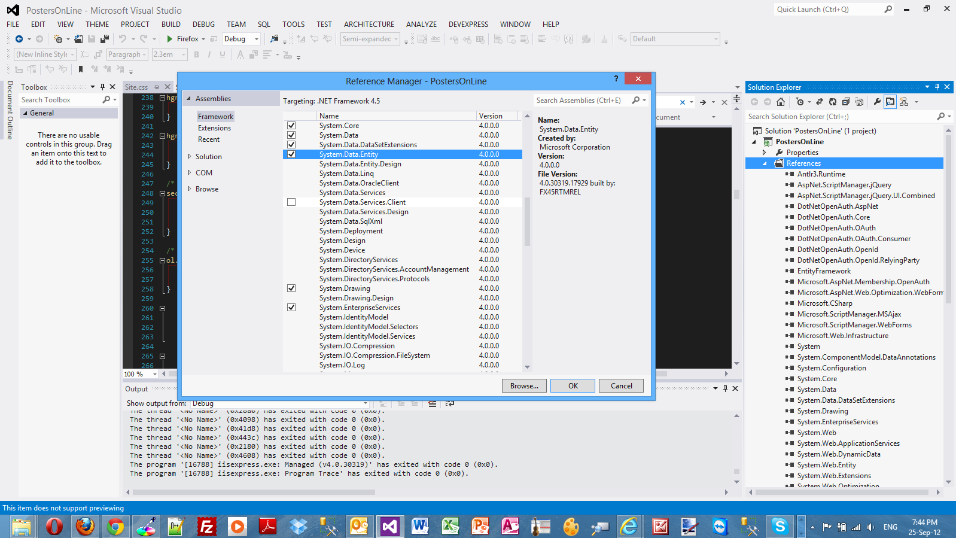Image resolution: width=956 pixels, height=538 pixels.
Task: Click Toggle Word Wrap icon in Output panel
Action: (x=450, y=404)
